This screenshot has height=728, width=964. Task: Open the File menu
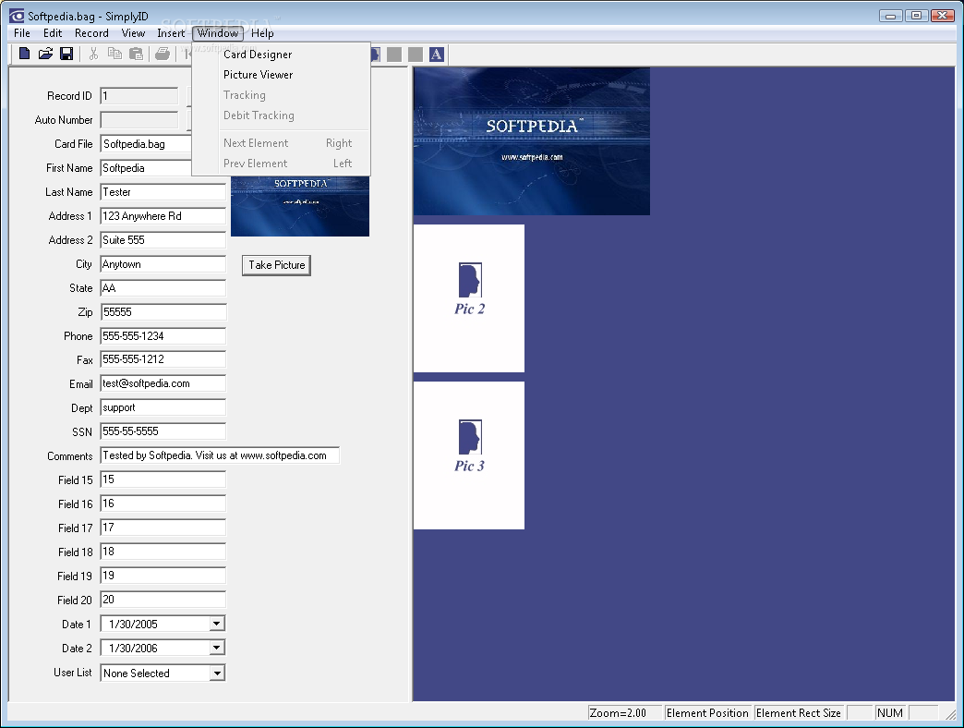tap(21, 33)
